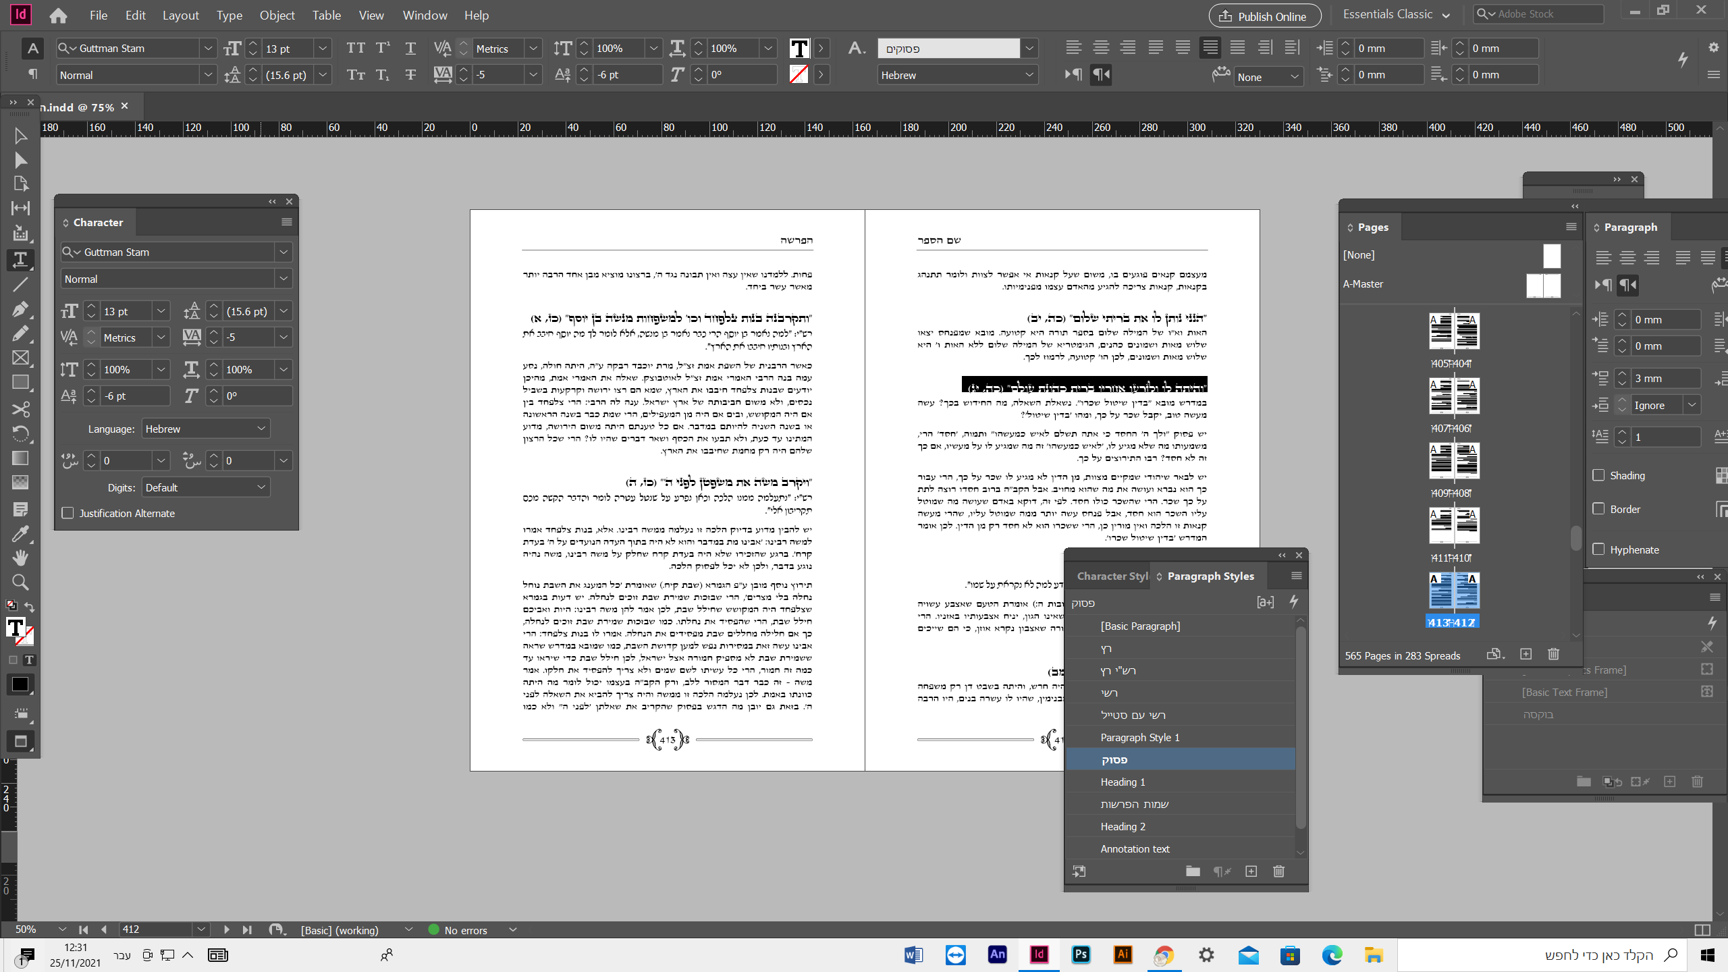Open the Object menu

277,15
